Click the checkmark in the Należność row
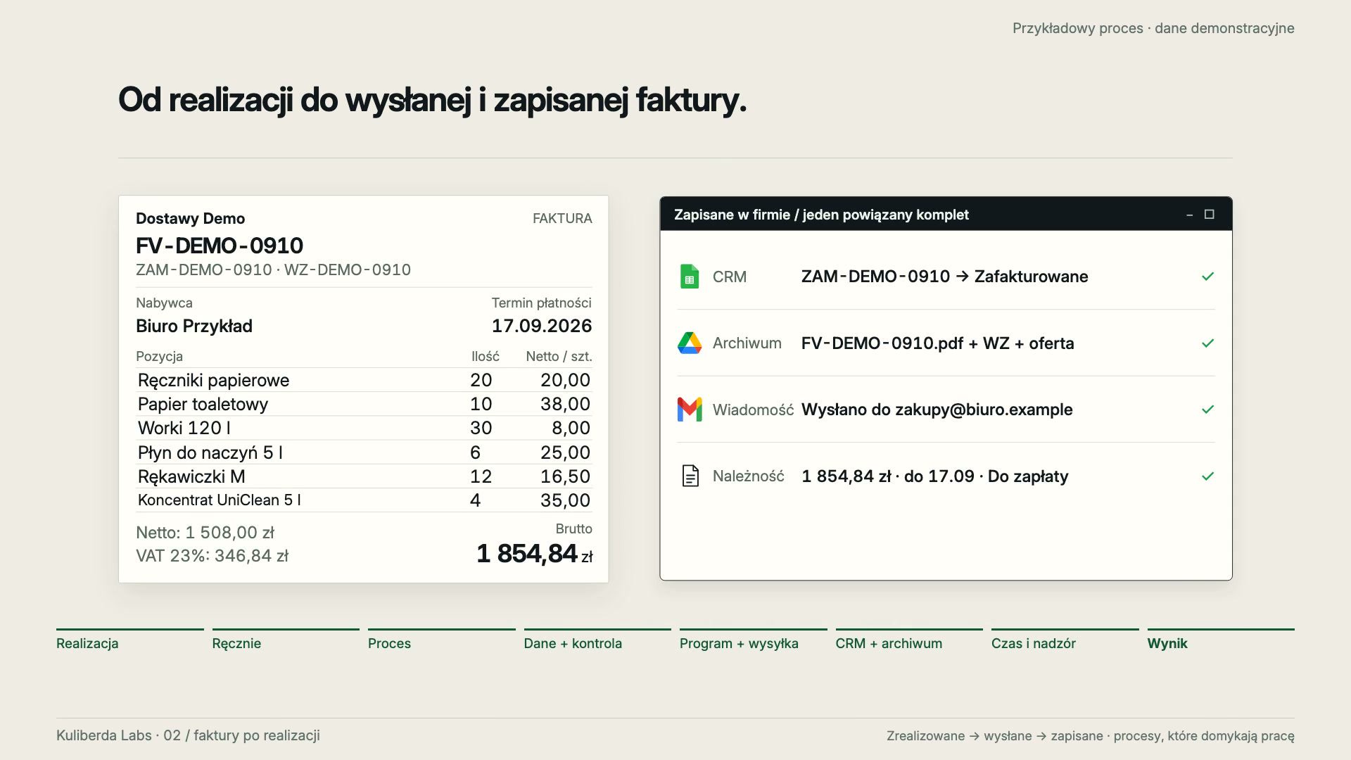The height and width of the screenshot is (760, 1351). tap(1207, 476)
